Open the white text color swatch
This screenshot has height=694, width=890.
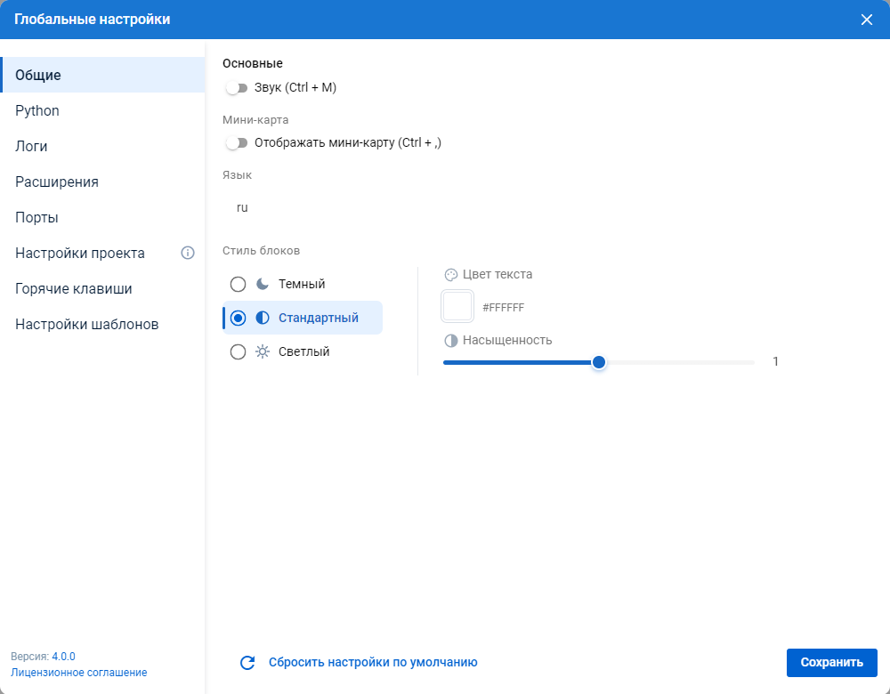point(457,306)
